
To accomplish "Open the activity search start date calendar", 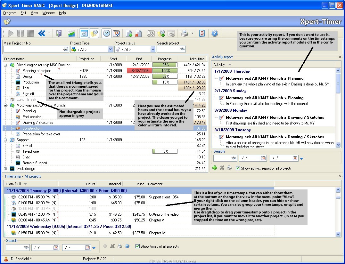I will [x=263, y=158].
